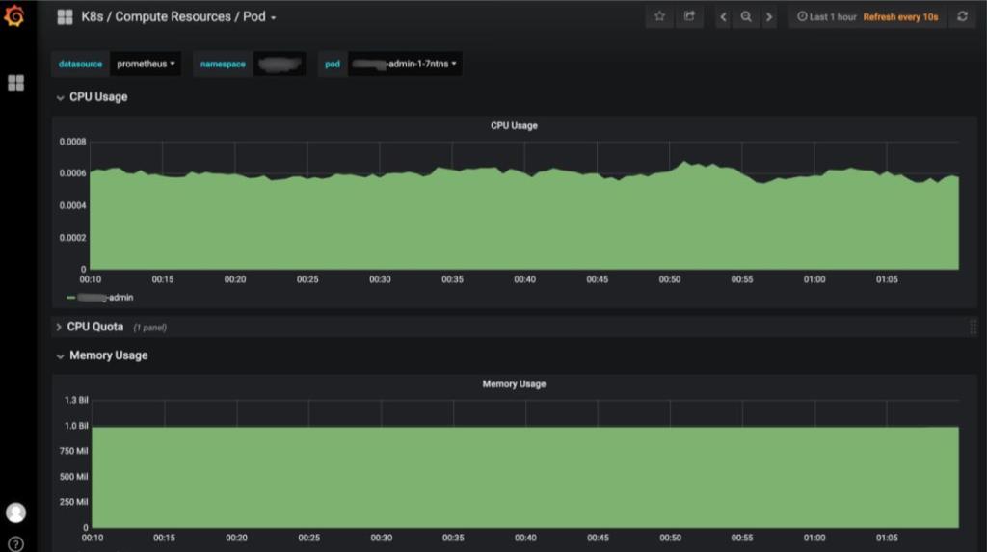Share the dashboard using share icon

[x=689, y=16]
